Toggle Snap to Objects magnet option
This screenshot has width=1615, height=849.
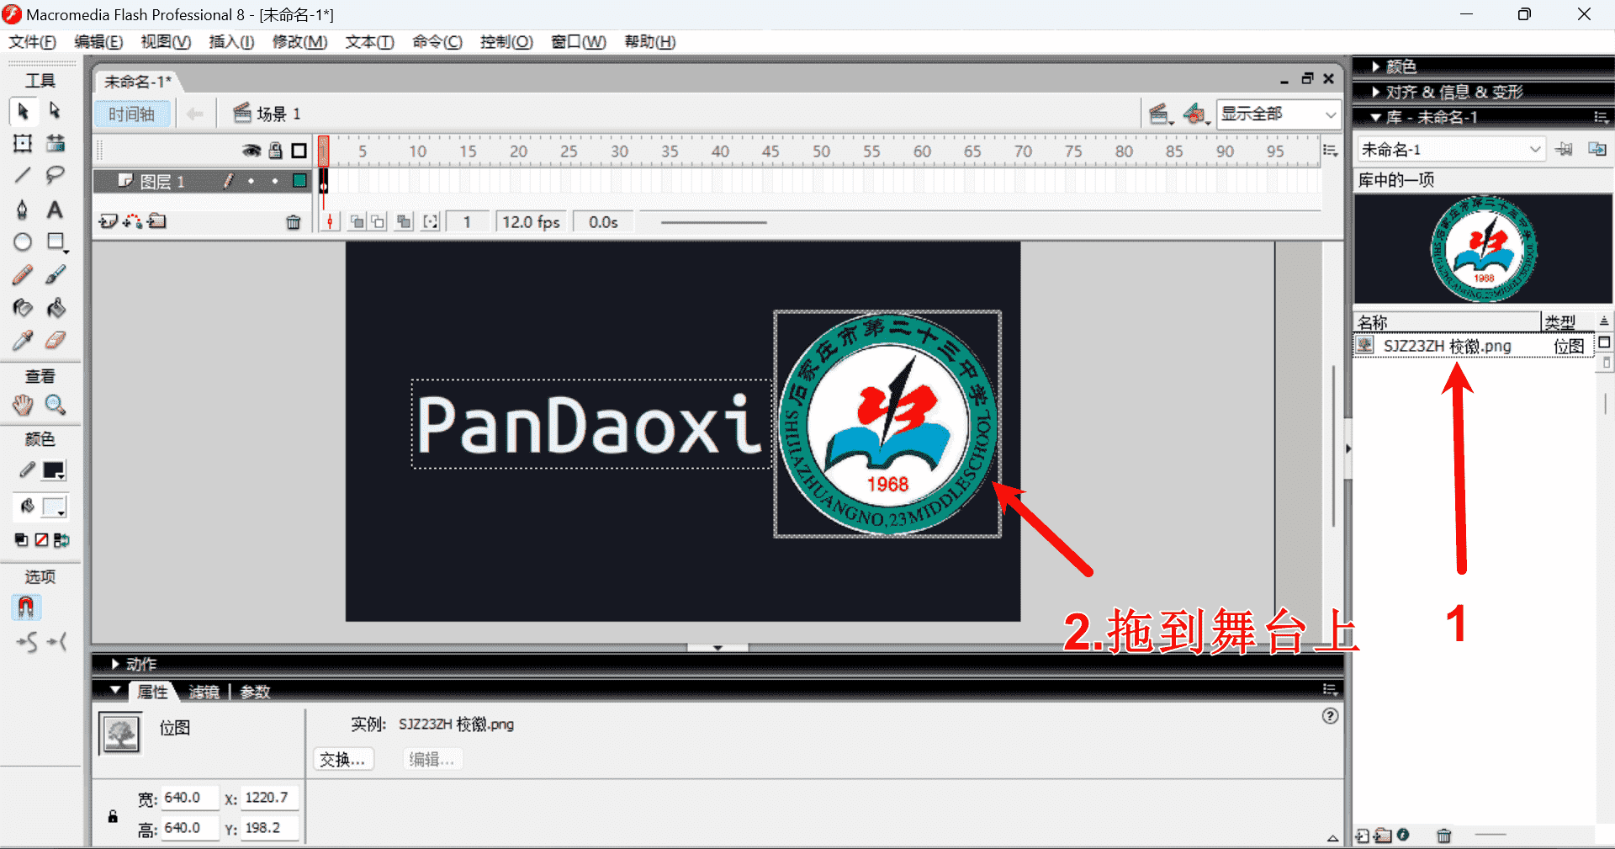click(x=25, y=607)
